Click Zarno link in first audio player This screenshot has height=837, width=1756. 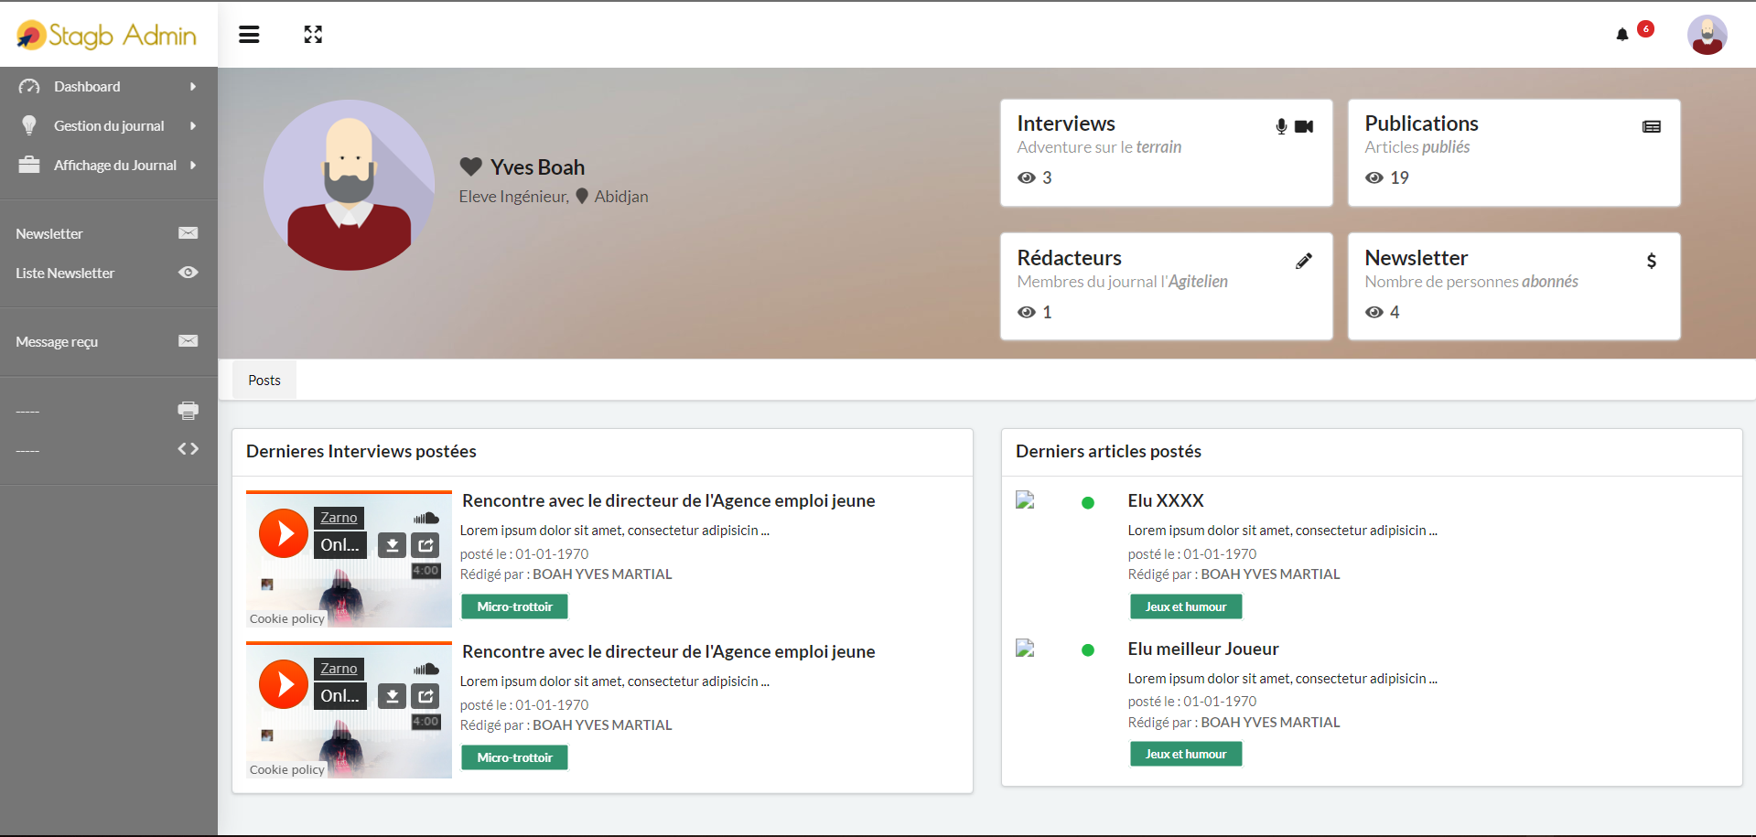pos(339,518)
